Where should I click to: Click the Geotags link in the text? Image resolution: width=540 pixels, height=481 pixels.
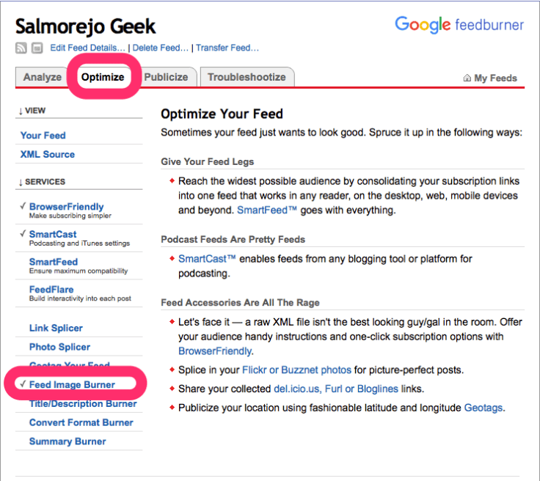coord(484,407)
